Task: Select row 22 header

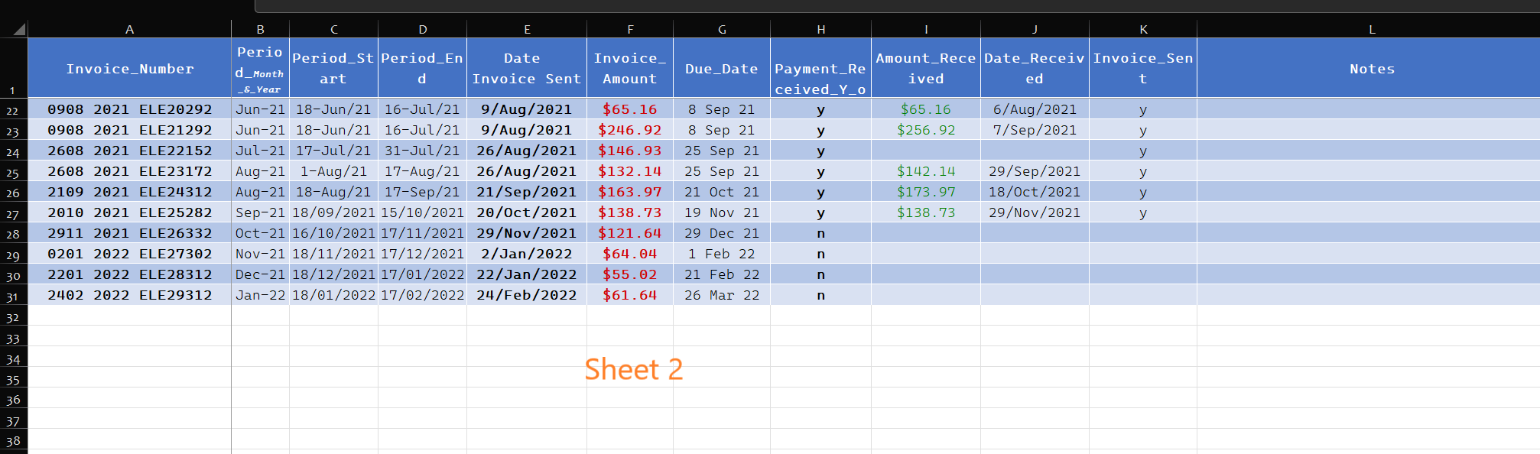Action: [13, 110]
